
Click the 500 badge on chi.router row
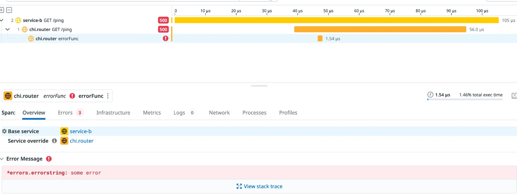point(163,29)
